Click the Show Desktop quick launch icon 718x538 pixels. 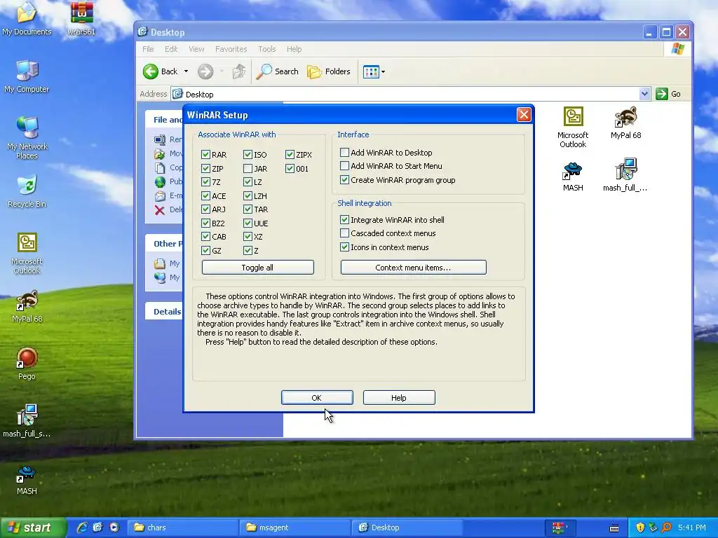point(97,527)
